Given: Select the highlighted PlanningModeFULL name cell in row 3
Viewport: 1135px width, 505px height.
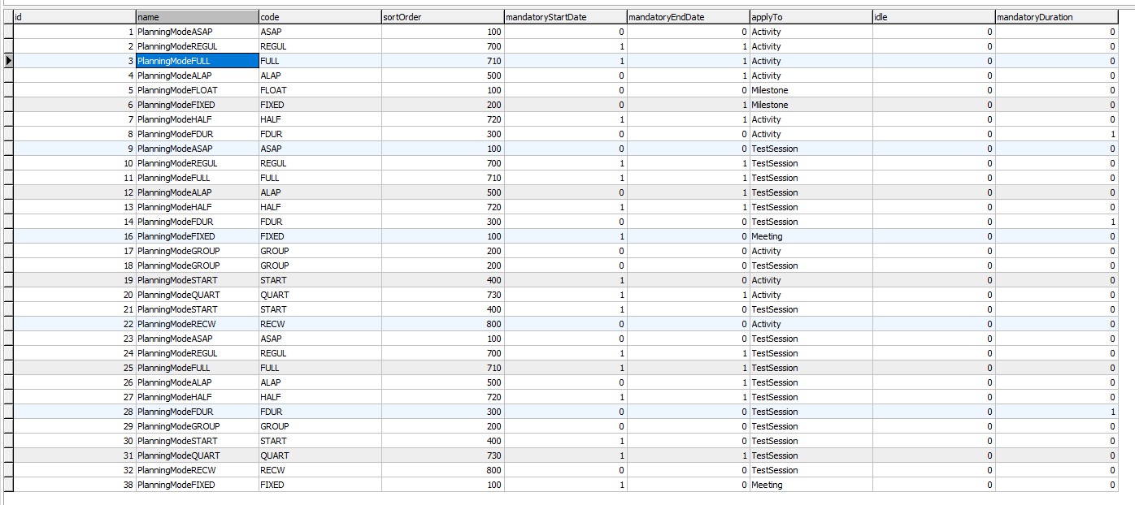Looking at the screenshot, I should pos(197,61).
